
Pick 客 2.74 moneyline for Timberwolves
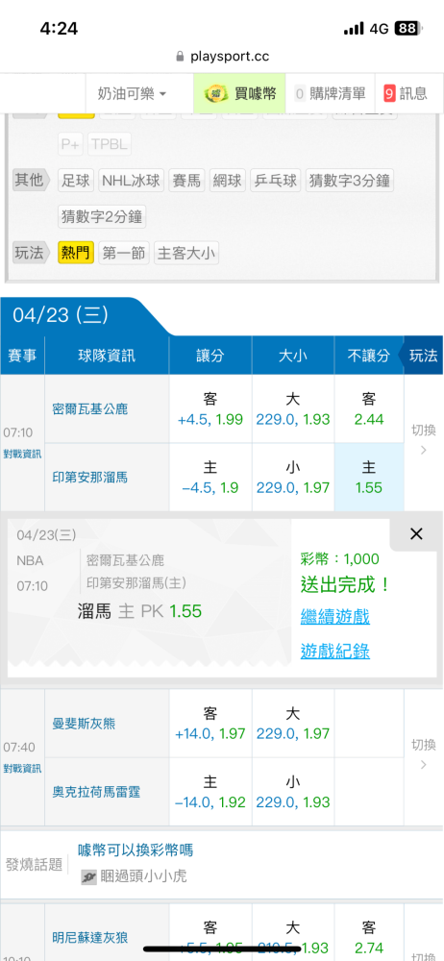click(369, 938)
